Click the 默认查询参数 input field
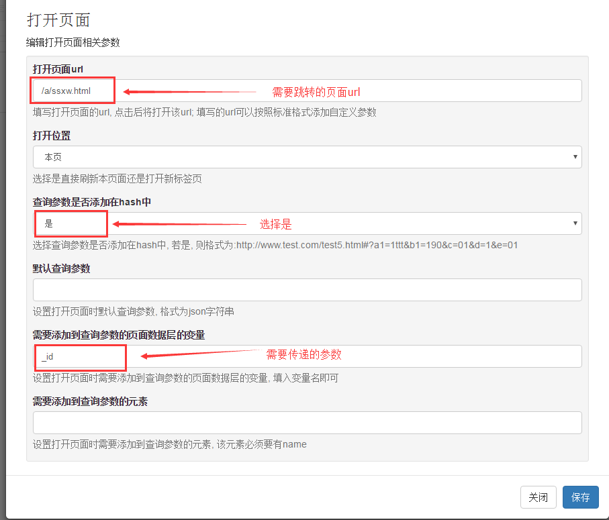 (308, 290)
